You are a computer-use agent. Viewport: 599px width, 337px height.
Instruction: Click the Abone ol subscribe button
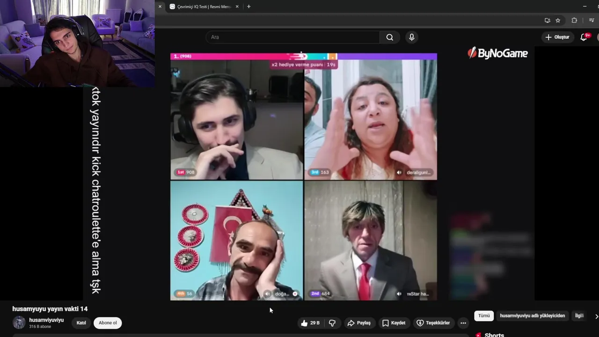point(108,323)
